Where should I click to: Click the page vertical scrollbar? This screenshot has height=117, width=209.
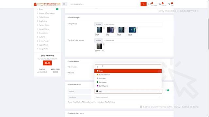tap(208, 34)
